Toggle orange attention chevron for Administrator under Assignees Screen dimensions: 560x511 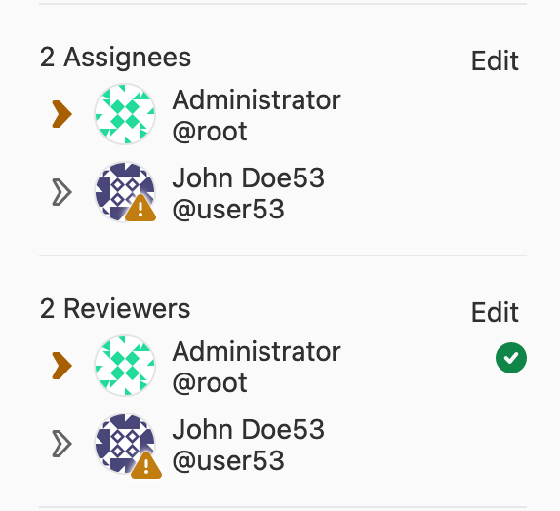coord(61,114)
